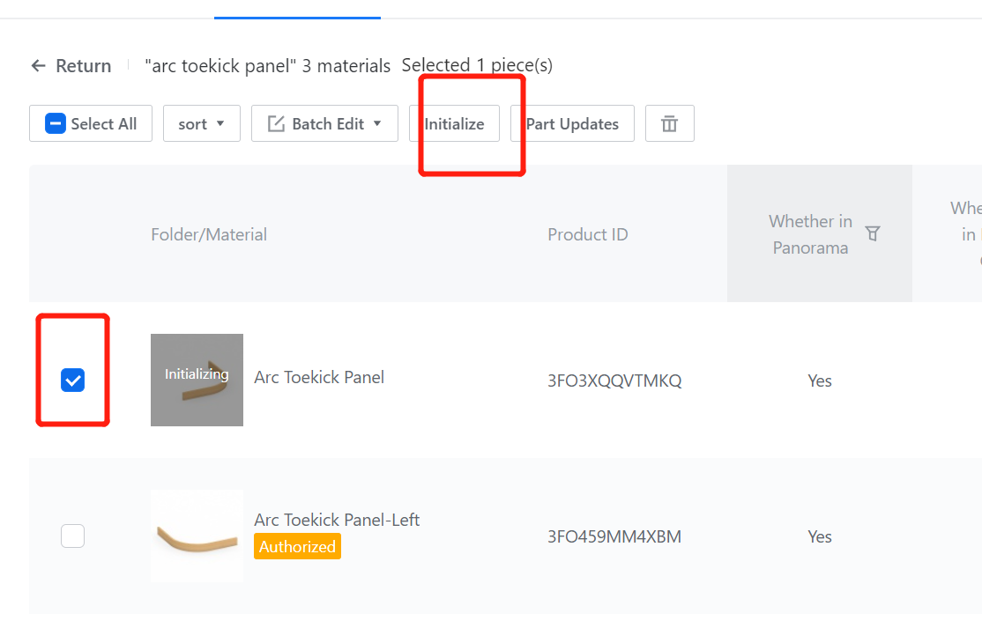Click the orange Authorized tag
Viewport: 982px width, 643px height.
click(x=297, y=547)
